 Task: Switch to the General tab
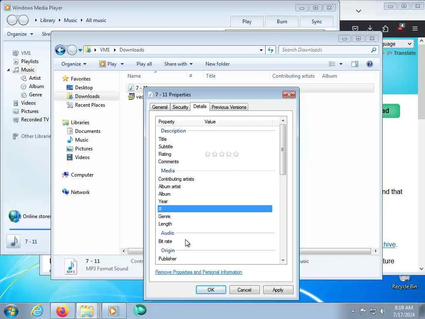(x=160, y=107)
